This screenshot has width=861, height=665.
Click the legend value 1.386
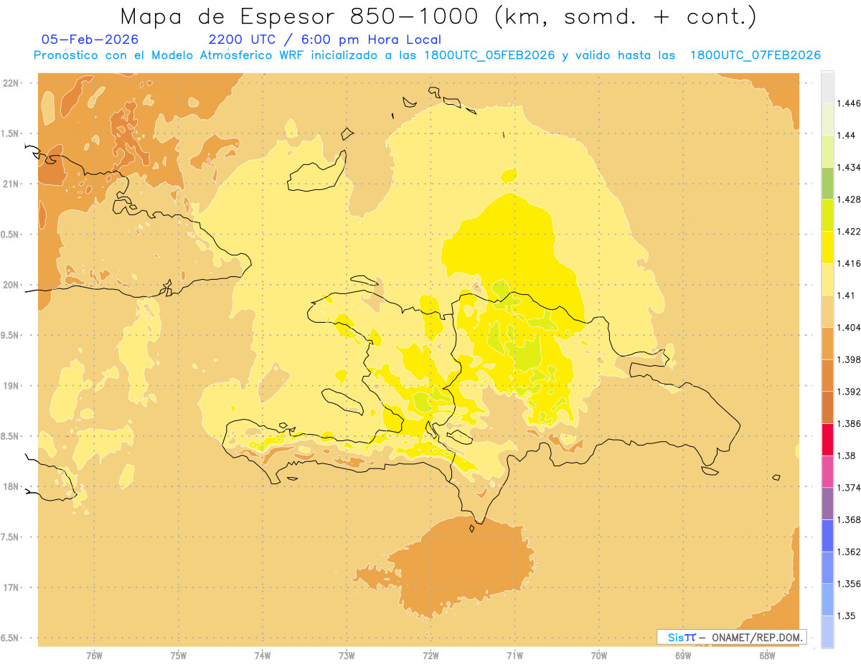pyautogui.click(x=850, y=423)
